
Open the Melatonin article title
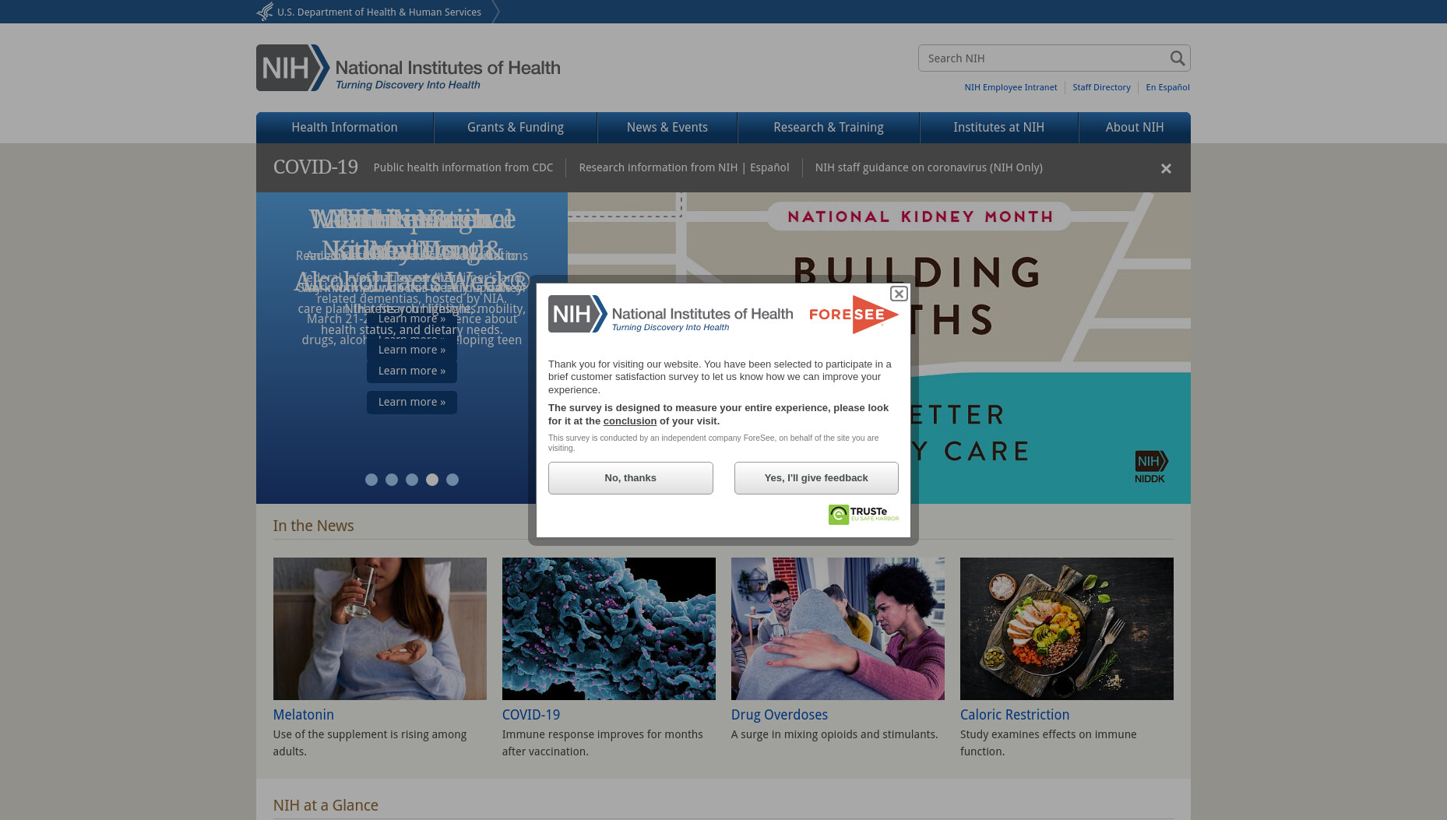pos(304,715)
